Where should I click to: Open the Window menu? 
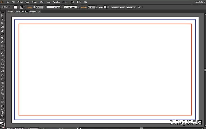click(x=56, y=2)
